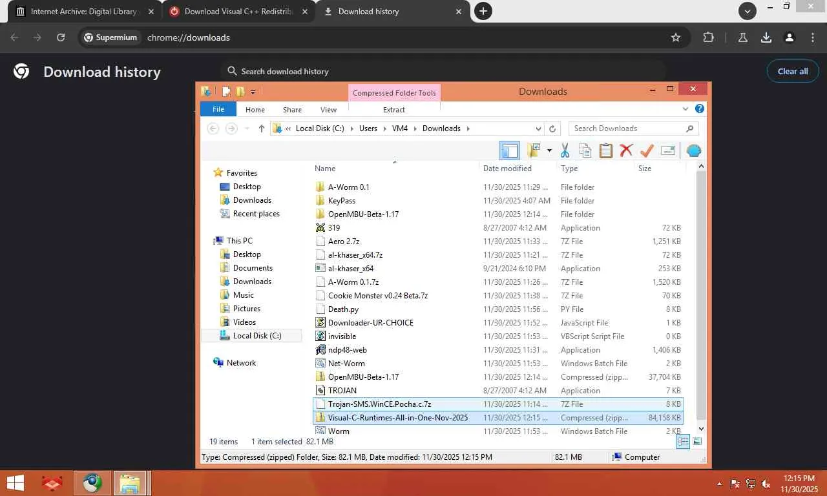This screenshot has height=496, width=827.
Task: Click the Explorer search magnifier icon
Action: pyautogui.click(x=689, y=129)
